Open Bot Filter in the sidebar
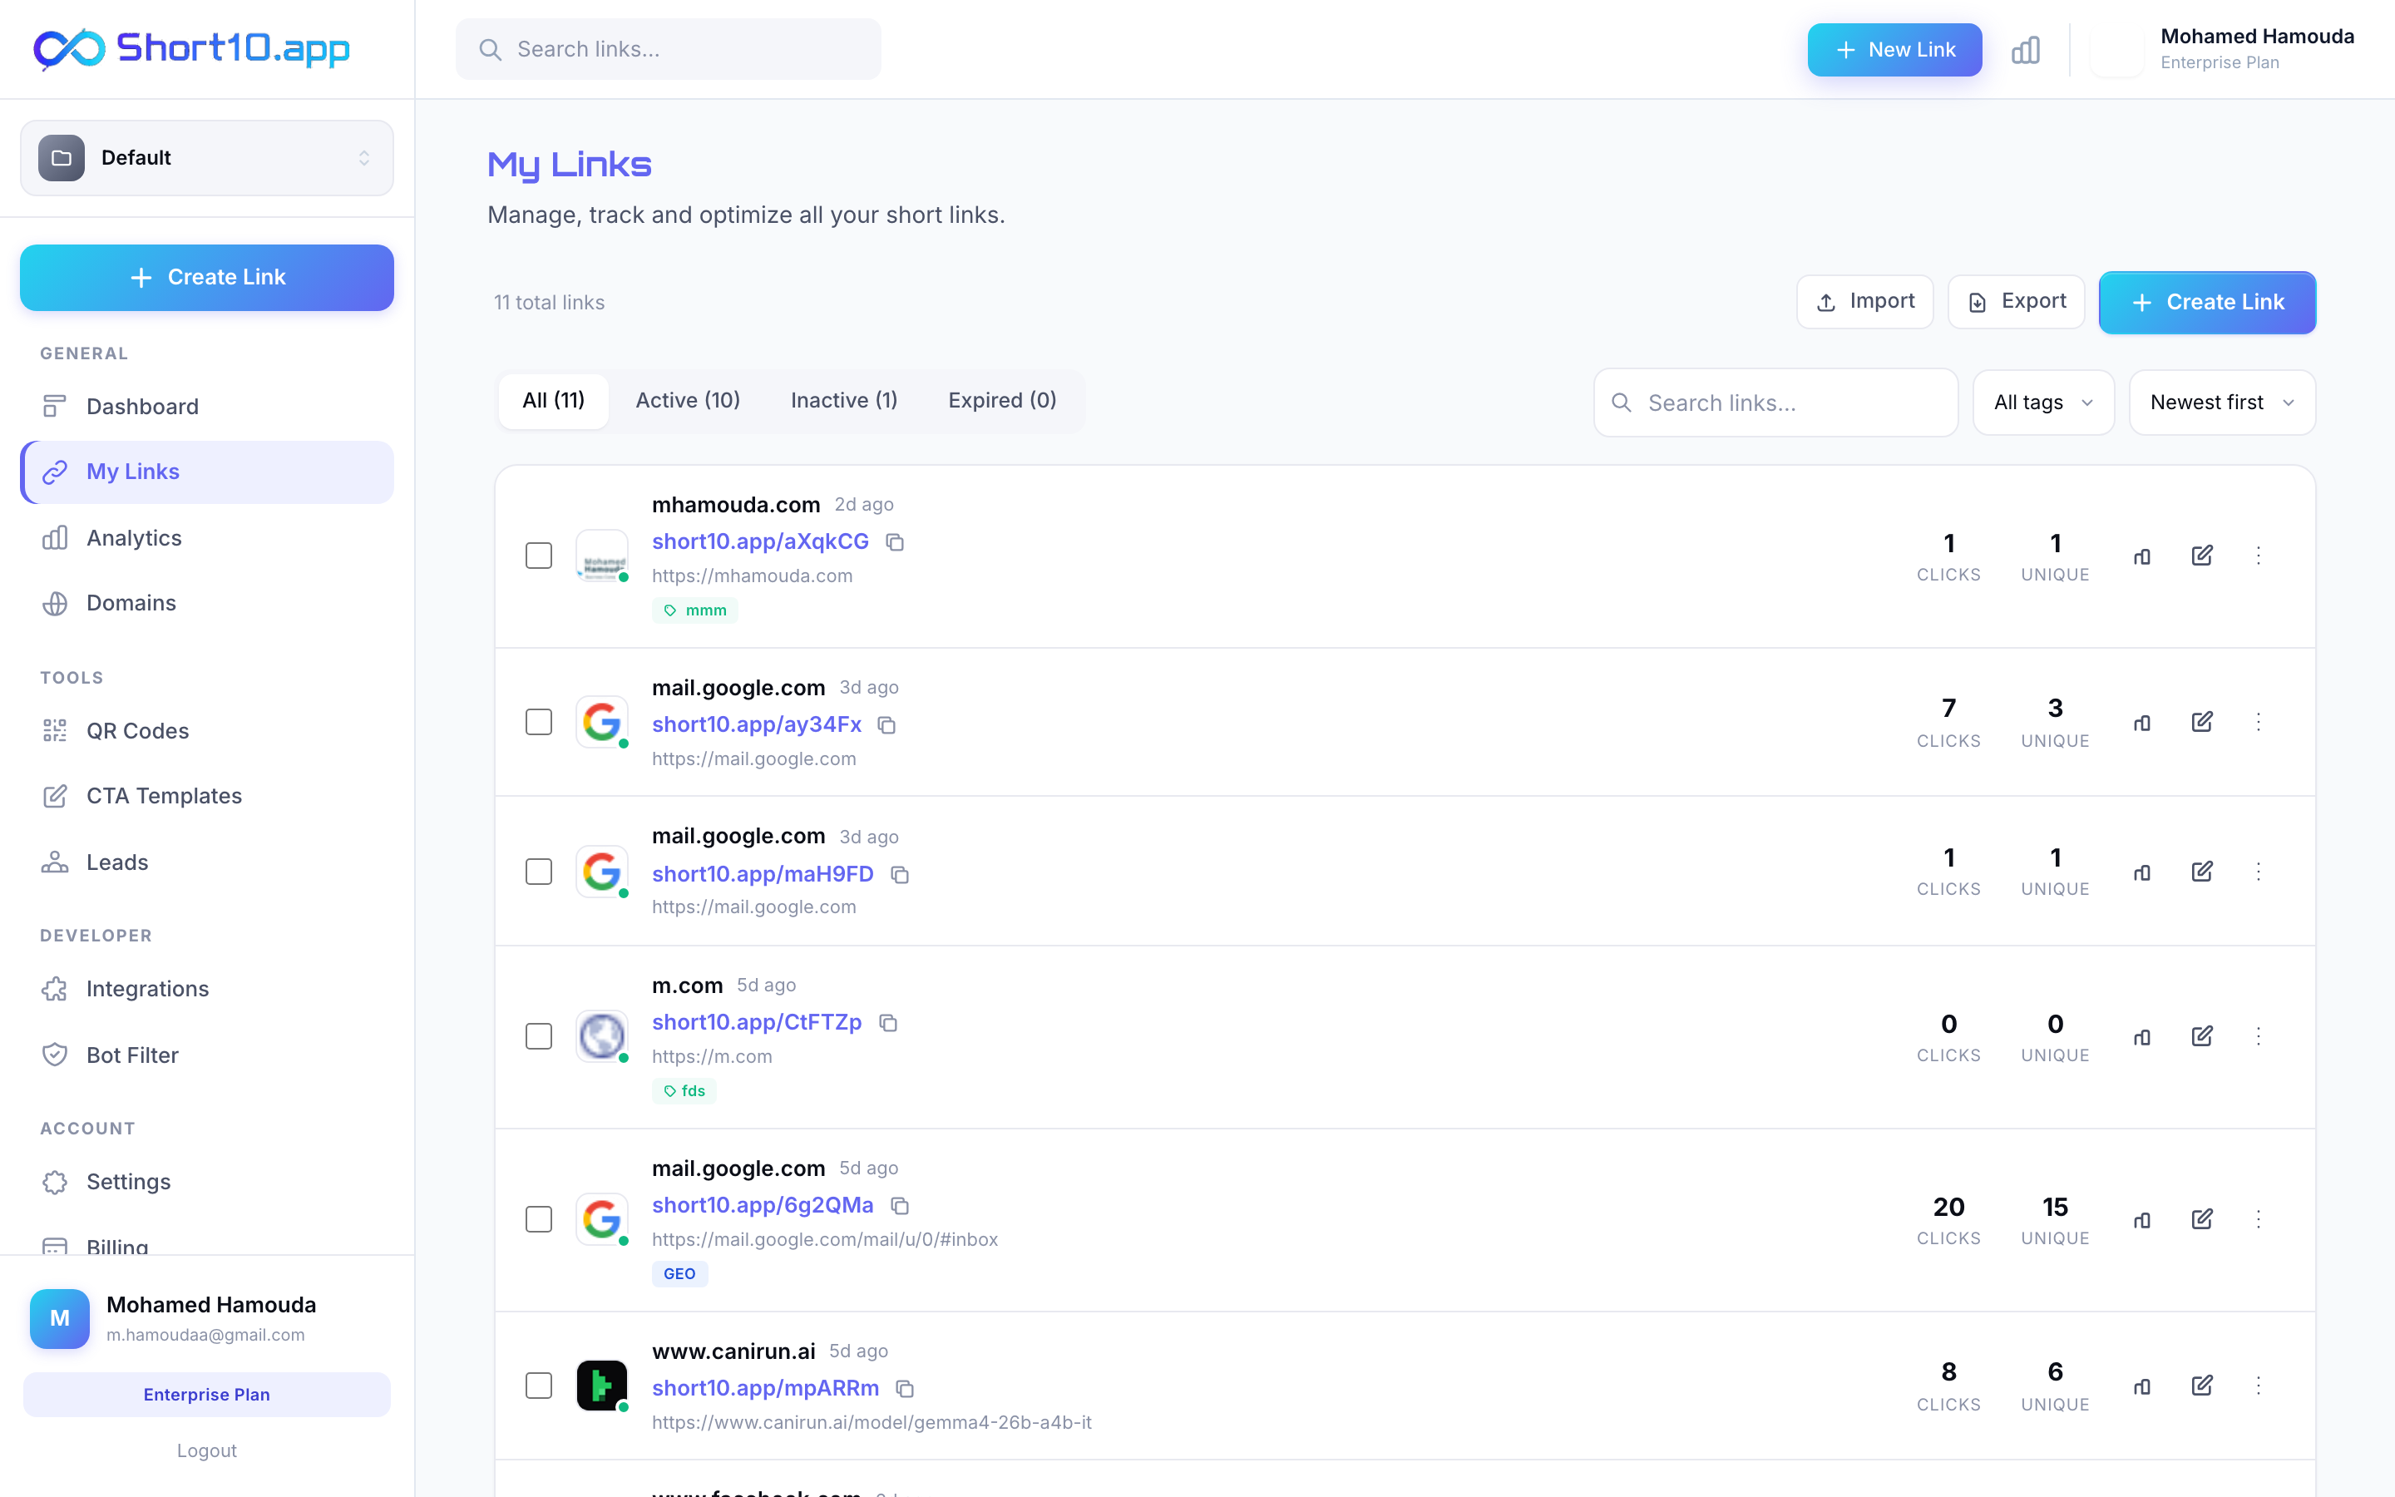The width and height of the screenshot is (2395, 1497). 207,1055
